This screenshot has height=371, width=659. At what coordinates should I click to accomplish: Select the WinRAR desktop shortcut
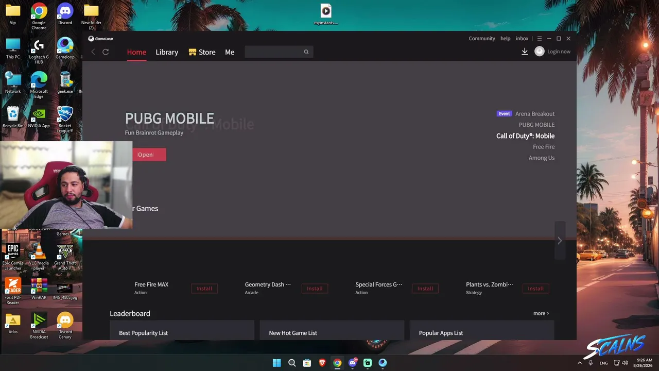39,289
